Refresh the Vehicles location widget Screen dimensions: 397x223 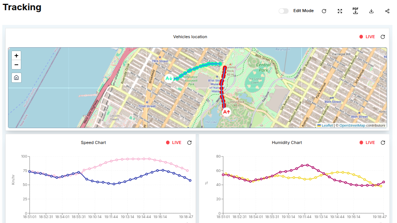383,37
